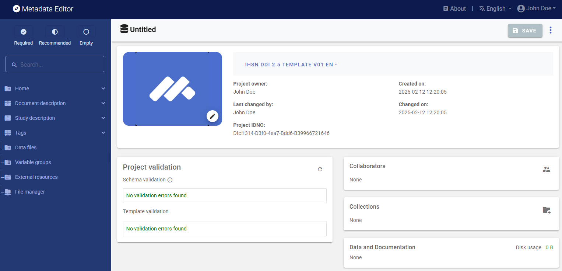Viewport: 562px width, 271px height.
Task: Open the John Doe user menu
Action: pos(537,8)
